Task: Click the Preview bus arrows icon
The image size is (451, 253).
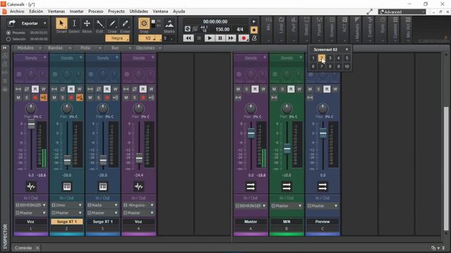Action: [323, 187]
